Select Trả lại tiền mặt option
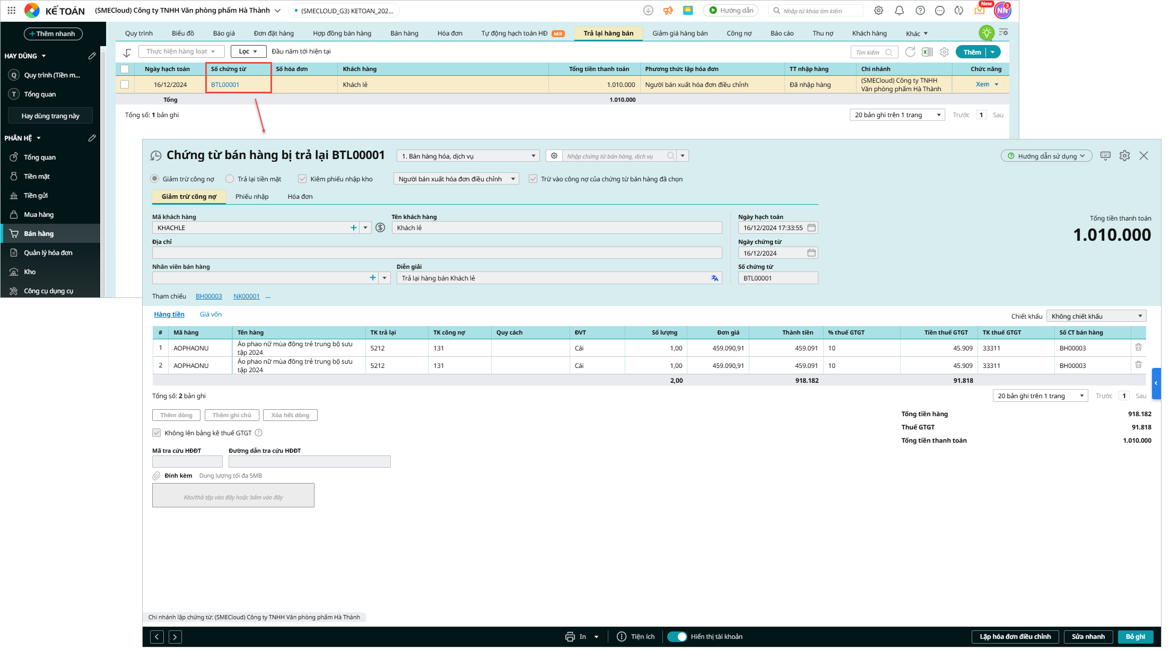 pyautogui.click(x=254, y=179)
